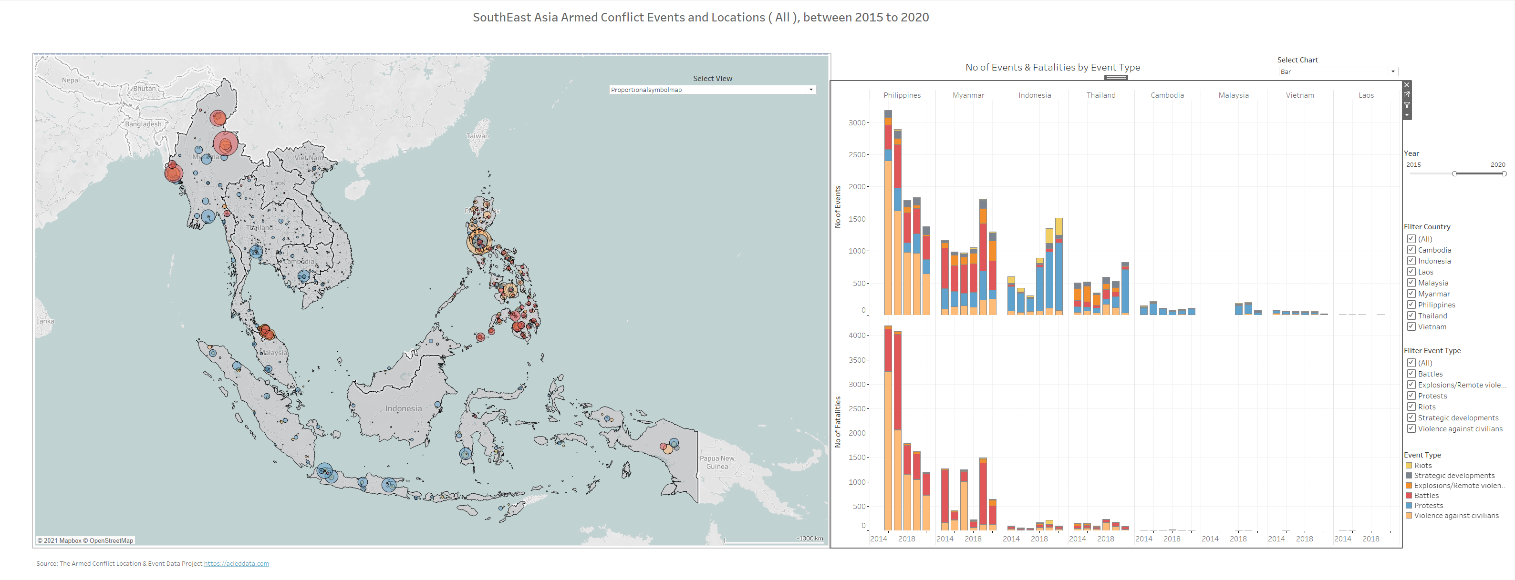Open the More Options arrow on the chart toolbar
Viewport: 1515px width, 580px height.
pos(1407,115)
